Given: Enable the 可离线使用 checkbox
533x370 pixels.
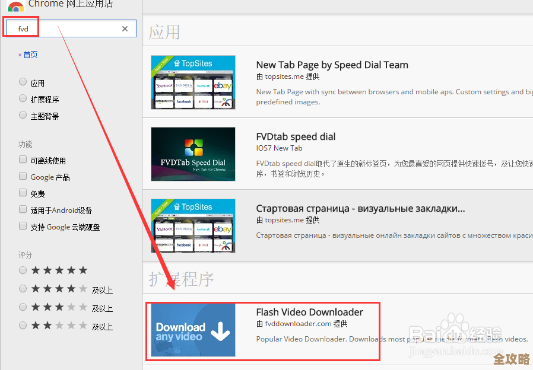Looking at the screenshot, I should coord(23,160).
